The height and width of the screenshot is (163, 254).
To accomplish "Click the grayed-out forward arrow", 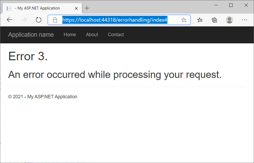I will click(x=24, y=20).
